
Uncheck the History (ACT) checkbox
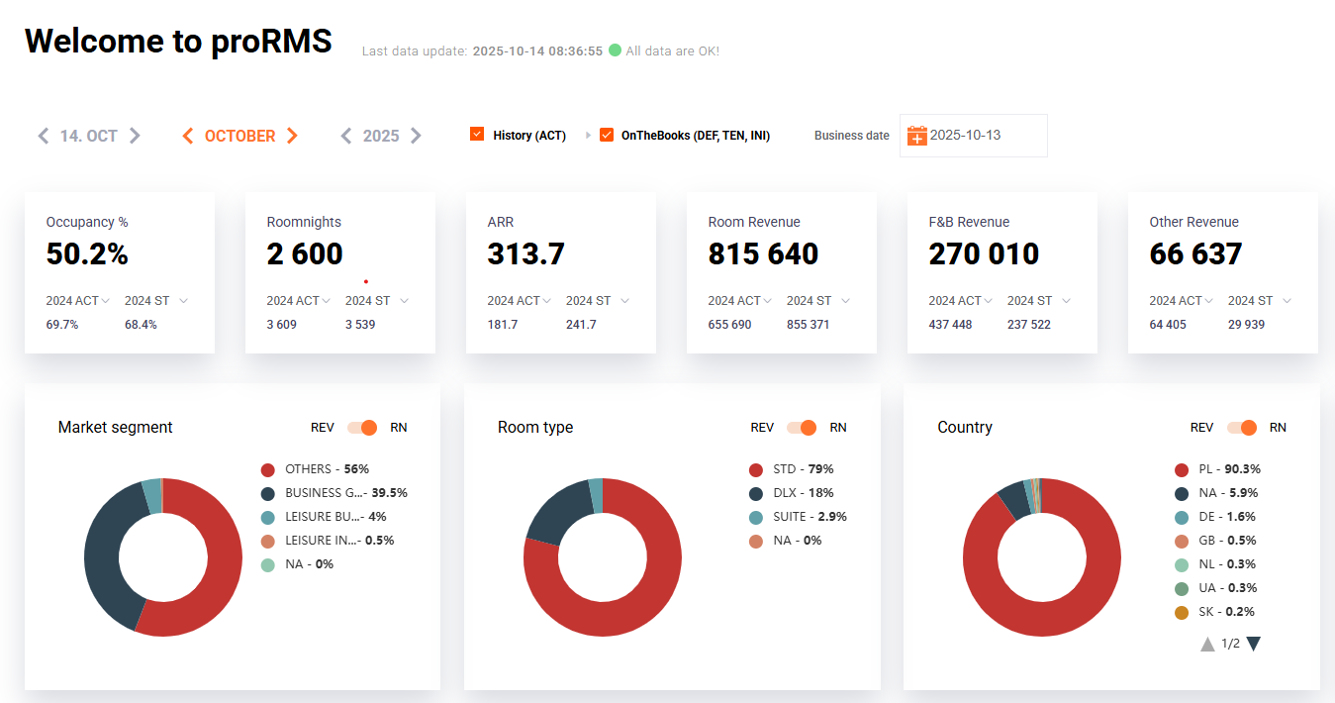pos(477,135)
